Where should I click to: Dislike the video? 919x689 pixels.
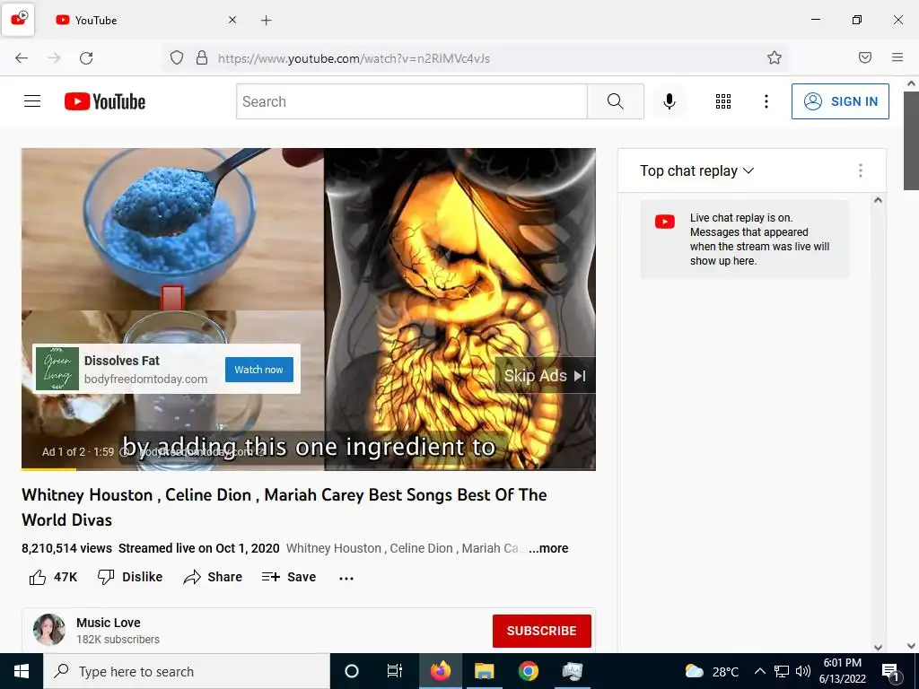click(x=129, y=577)
